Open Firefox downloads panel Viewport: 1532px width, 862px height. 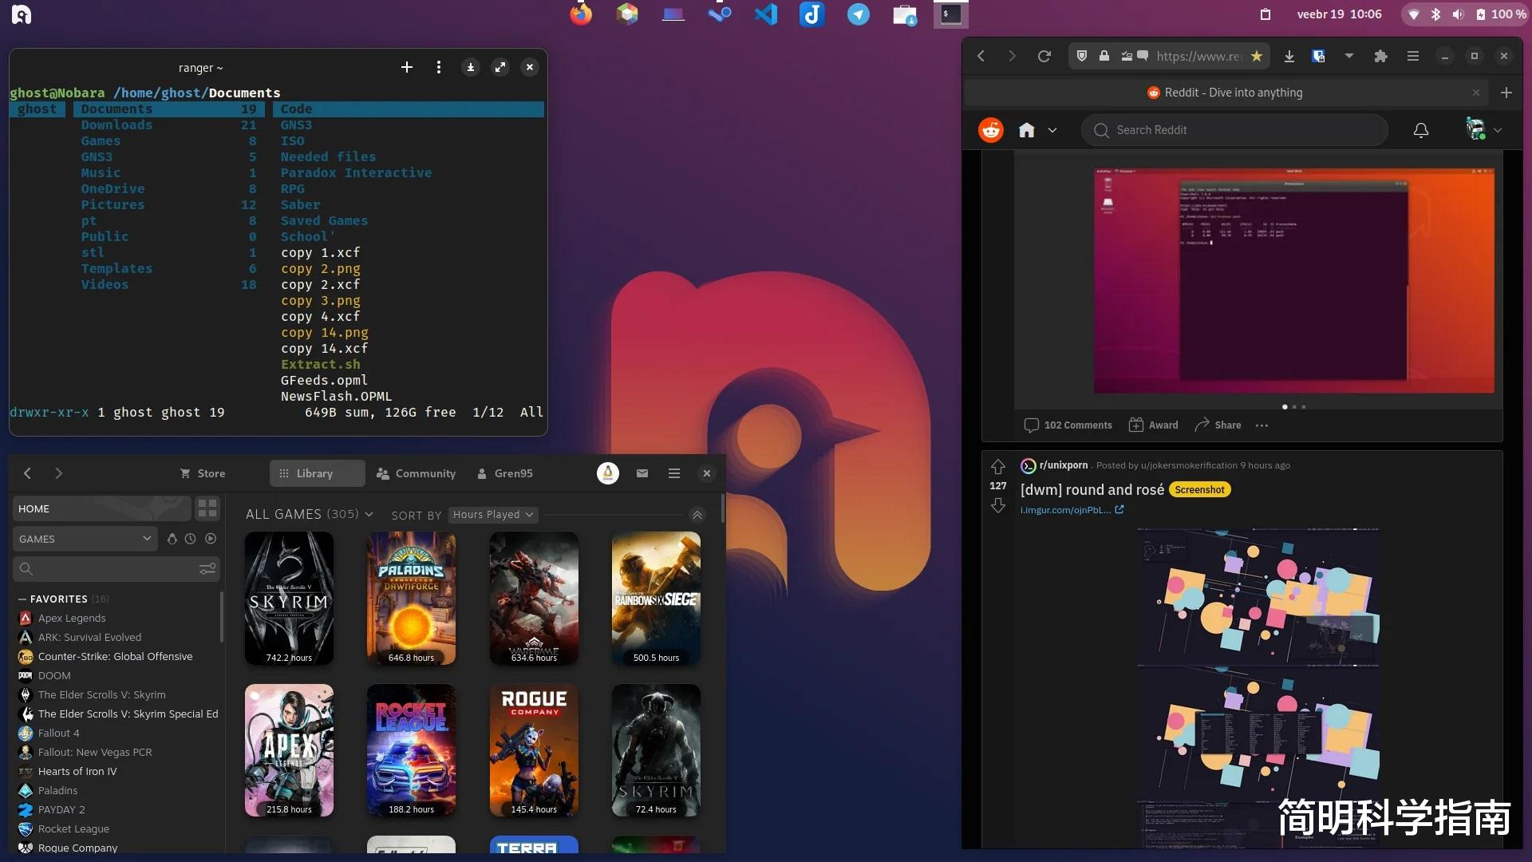(1289, 56)
